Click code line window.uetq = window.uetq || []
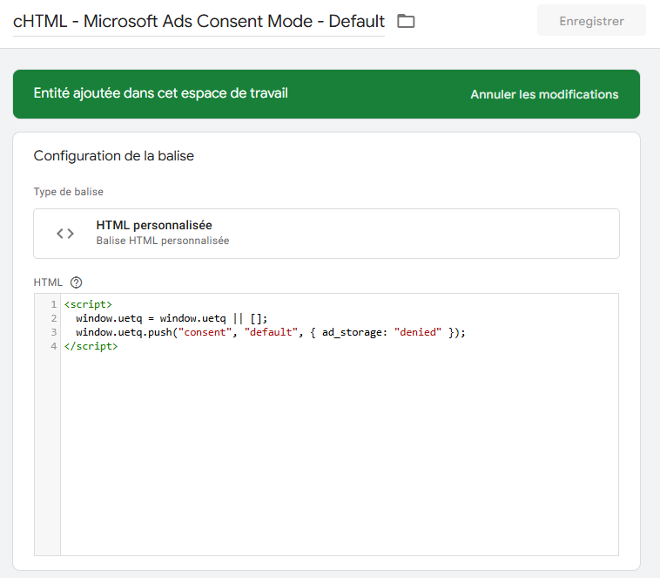Screen dimensions: 660x578 172,318
